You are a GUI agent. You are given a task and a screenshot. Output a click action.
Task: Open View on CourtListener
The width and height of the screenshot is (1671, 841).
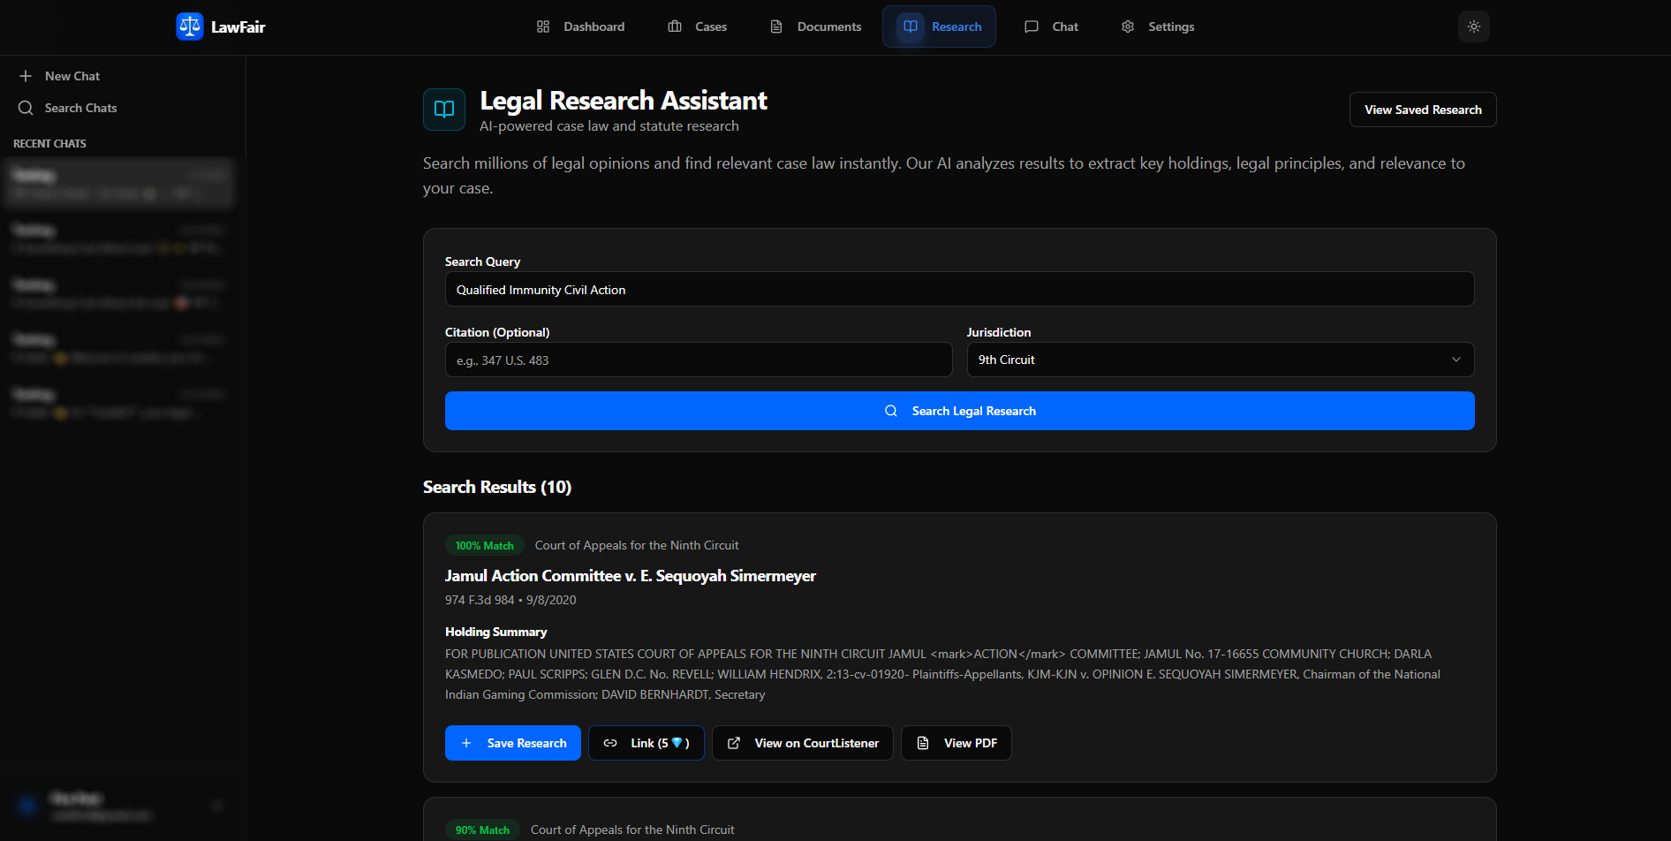(x=803, y=743)
